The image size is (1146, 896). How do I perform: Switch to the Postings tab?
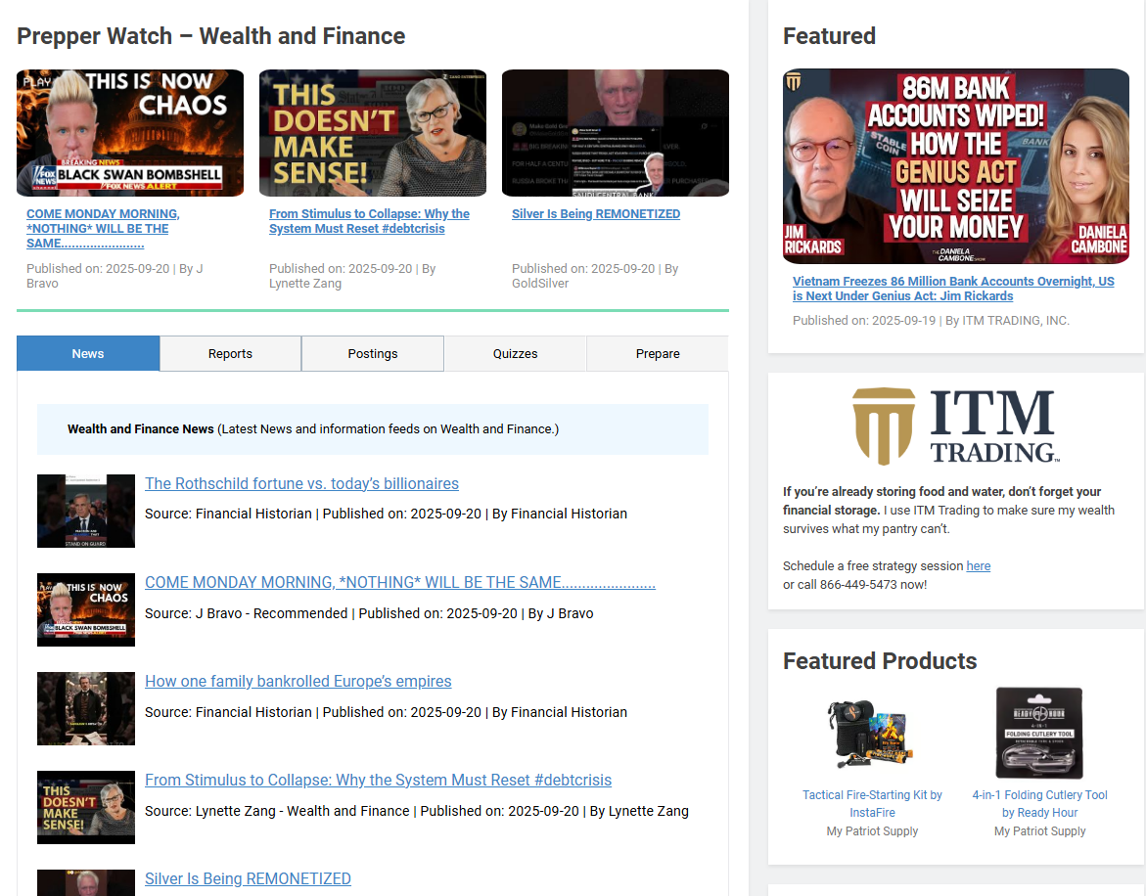[x=372, y=353]
